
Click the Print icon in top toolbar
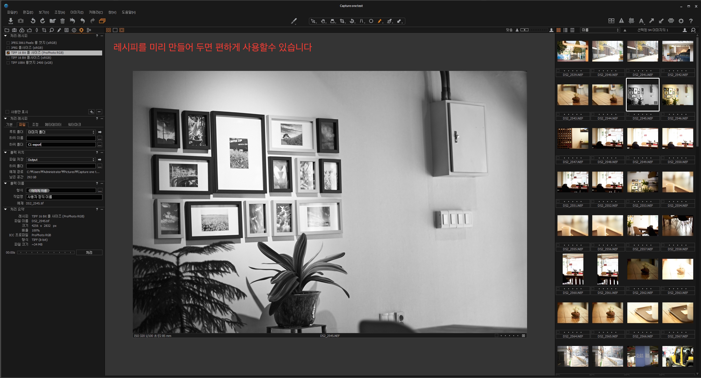pyautogui.click(x=671, y=21)
